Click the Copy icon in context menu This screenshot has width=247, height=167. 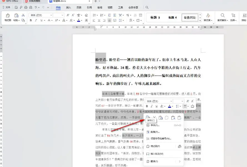148,117
